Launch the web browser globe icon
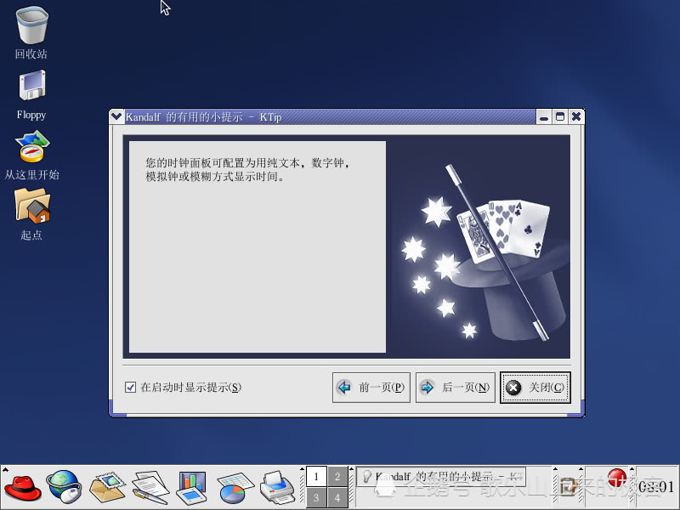 click(65, 487)
